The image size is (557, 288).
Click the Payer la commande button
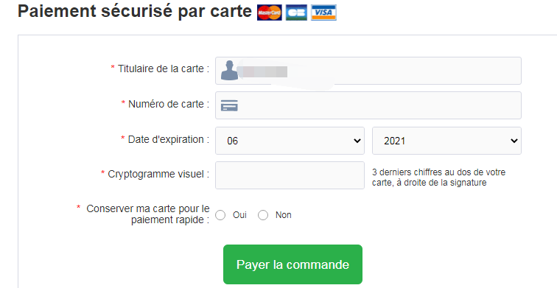tap(292, 264)
